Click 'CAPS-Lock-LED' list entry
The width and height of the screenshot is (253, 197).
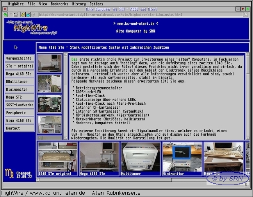(x=88, y=92)
